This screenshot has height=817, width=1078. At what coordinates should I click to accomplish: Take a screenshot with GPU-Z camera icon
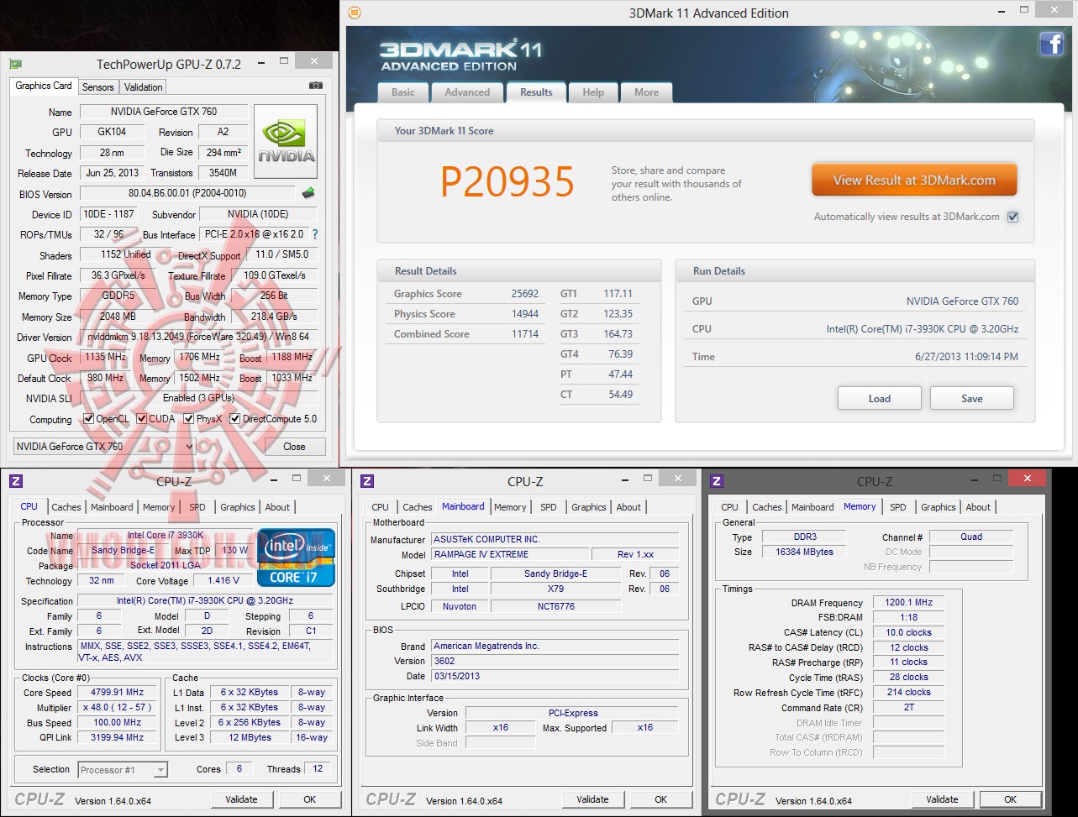tap(316, 86)
